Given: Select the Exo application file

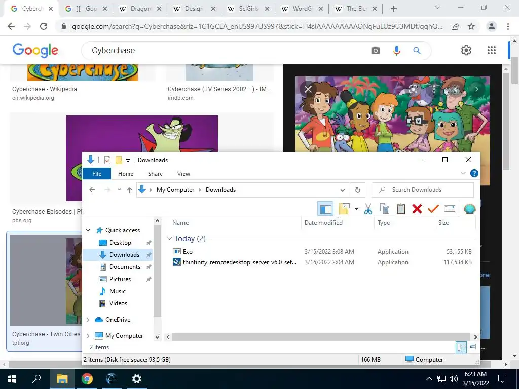Looking at the screenshot, I should [x=188, y=252].
